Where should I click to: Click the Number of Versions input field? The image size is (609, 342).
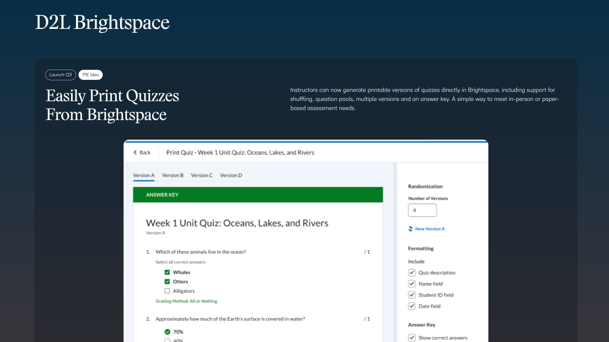click(422, 210)
